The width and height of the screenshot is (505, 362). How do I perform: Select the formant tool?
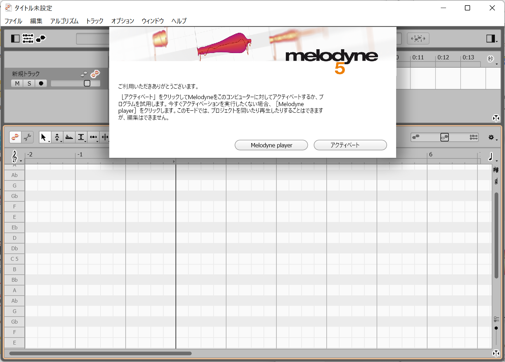tap(69, 137)
